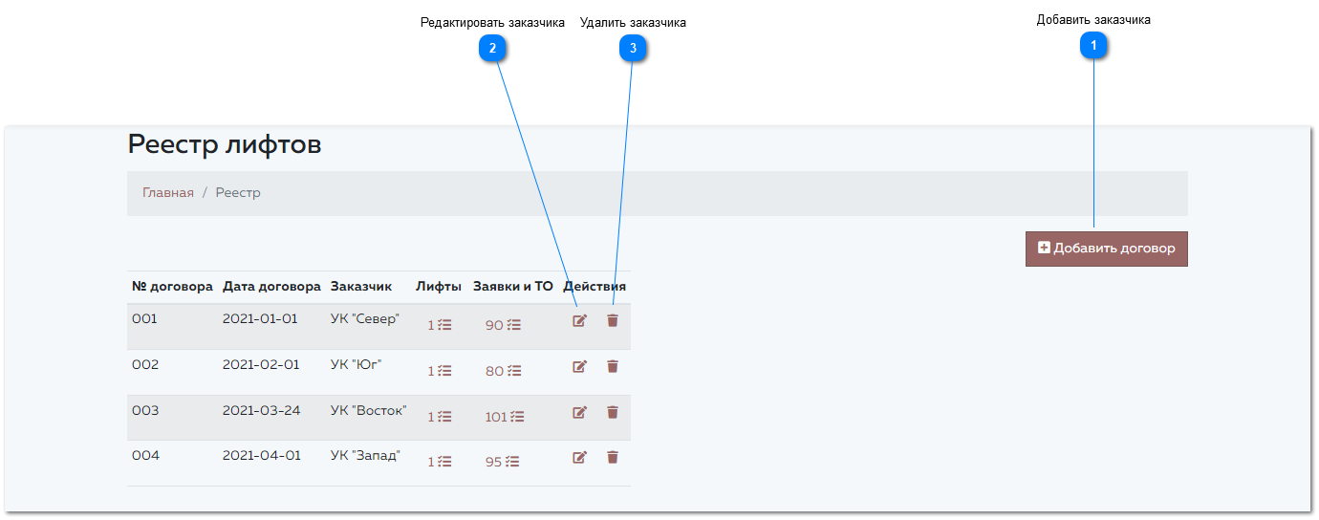
Task: Click the Реестр breadcrumb item
Action: 238,193
